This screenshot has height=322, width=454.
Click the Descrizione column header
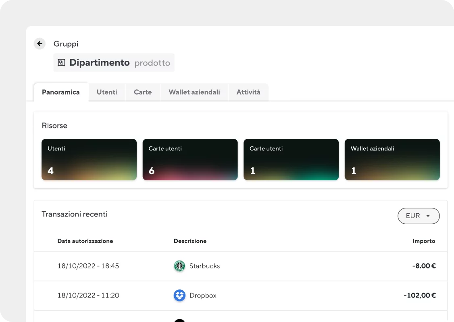[190, 241]
